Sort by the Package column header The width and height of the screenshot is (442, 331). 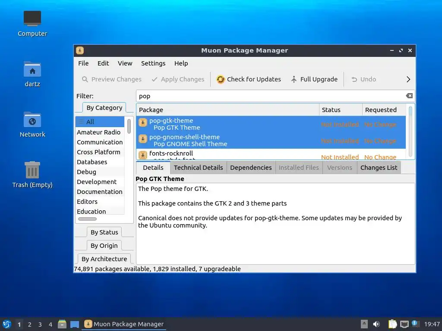228,110
